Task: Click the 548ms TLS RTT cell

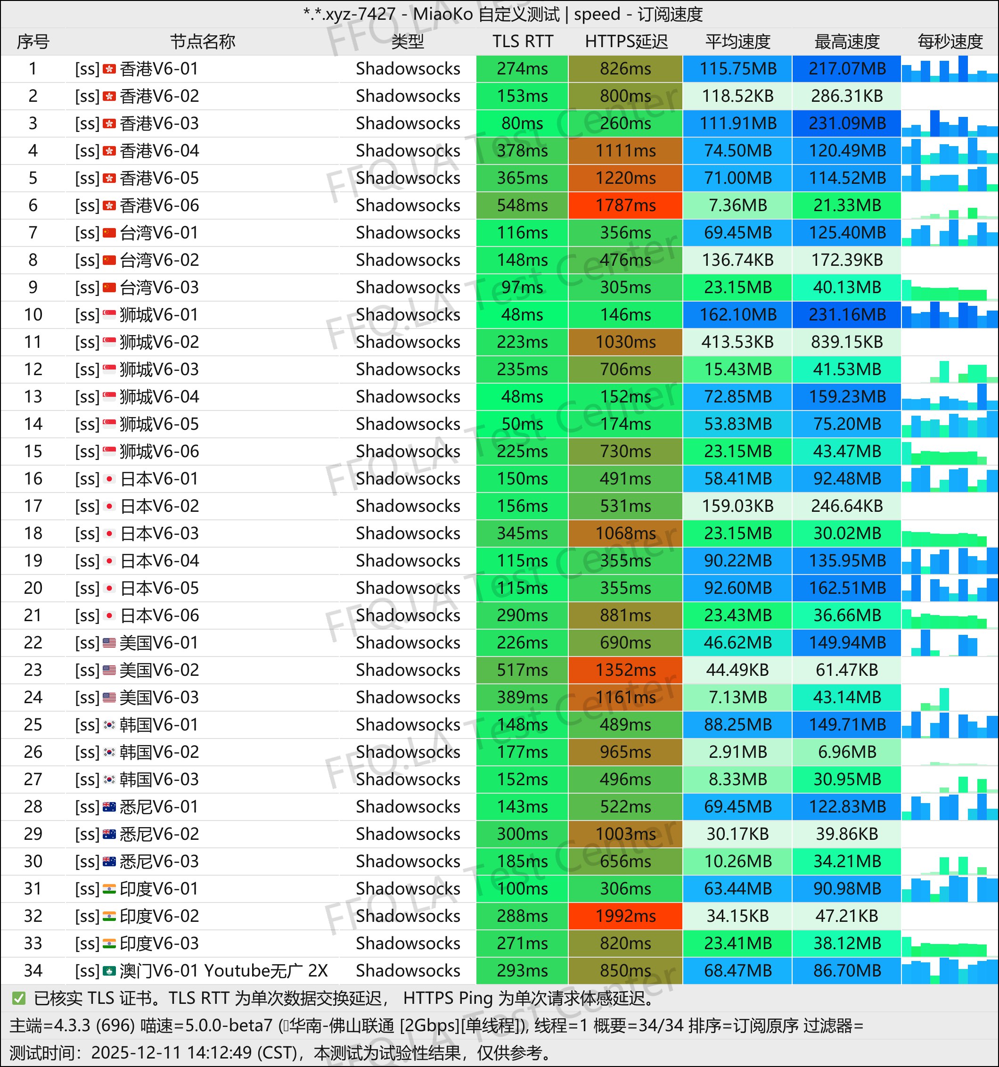Action: pyautogui.click(x=522, y=205)
